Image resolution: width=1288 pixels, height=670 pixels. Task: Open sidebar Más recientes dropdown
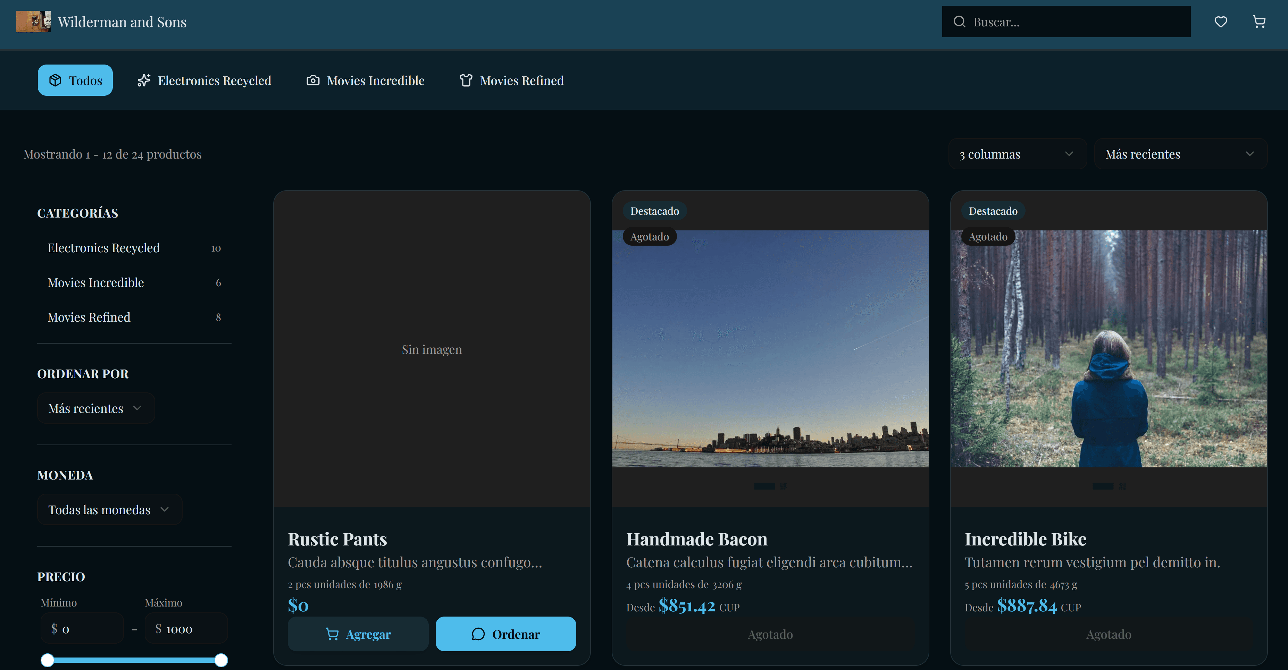(95, 408)
